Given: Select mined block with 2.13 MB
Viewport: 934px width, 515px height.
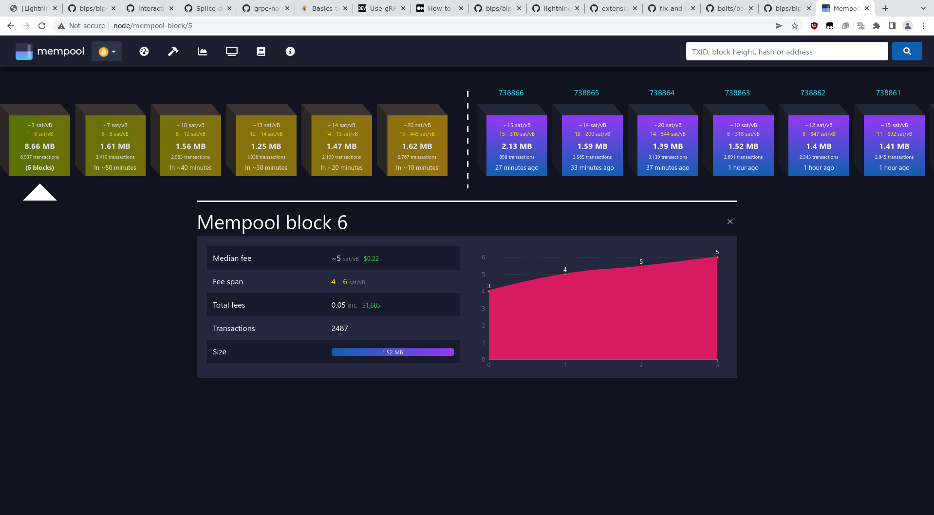Looking at the screenshot, I should click(517, 146).
